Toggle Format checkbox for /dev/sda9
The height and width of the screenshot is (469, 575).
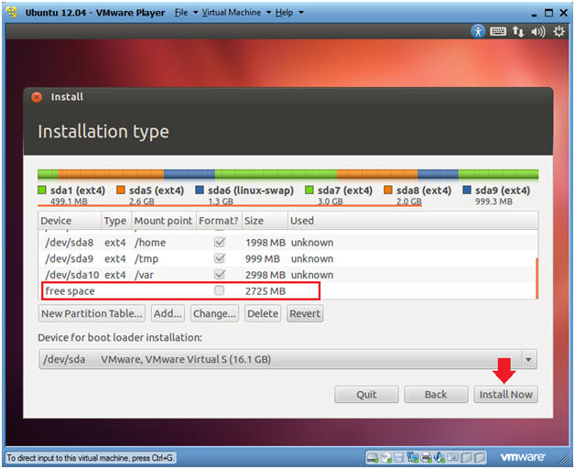(220, 258)
